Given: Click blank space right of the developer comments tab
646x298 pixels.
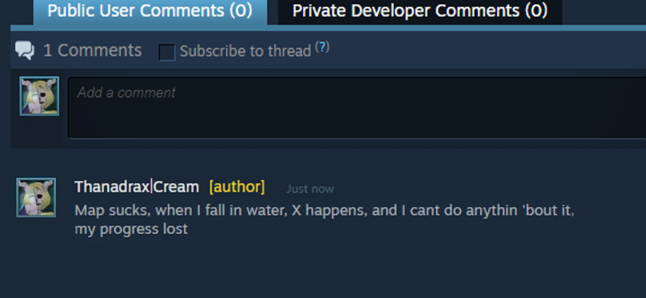Looking at the screenshot, I should (604, 11).
